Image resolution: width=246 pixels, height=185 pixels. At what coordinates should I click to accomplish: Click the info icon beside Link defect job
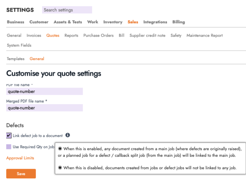tap(68, 135)
